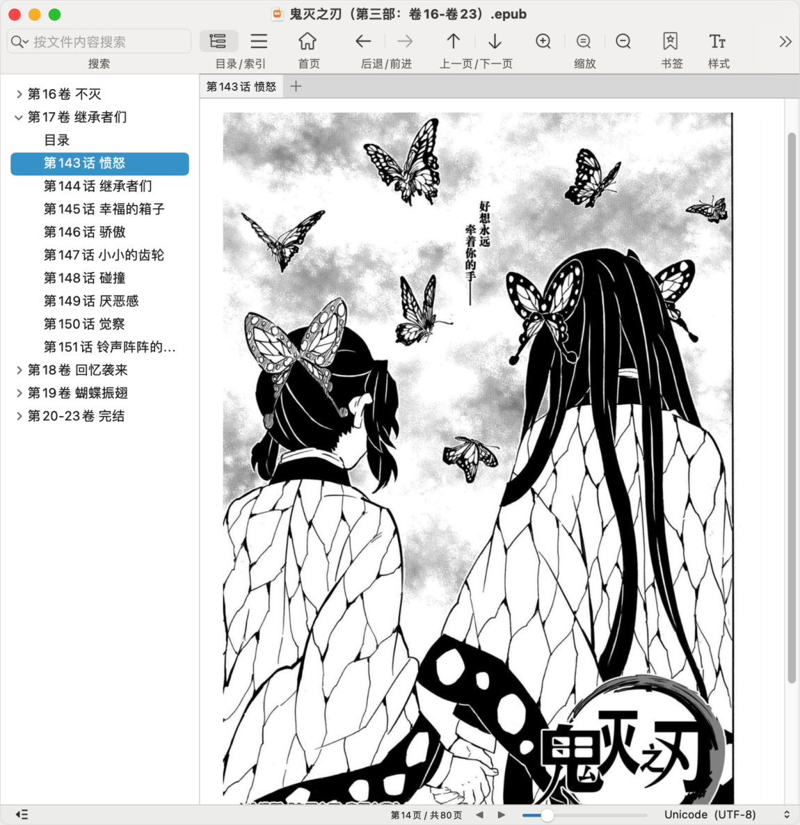
Task: Expand the 第19卷 蝴蝶振翅 volume
Action: tap(19, 393)
